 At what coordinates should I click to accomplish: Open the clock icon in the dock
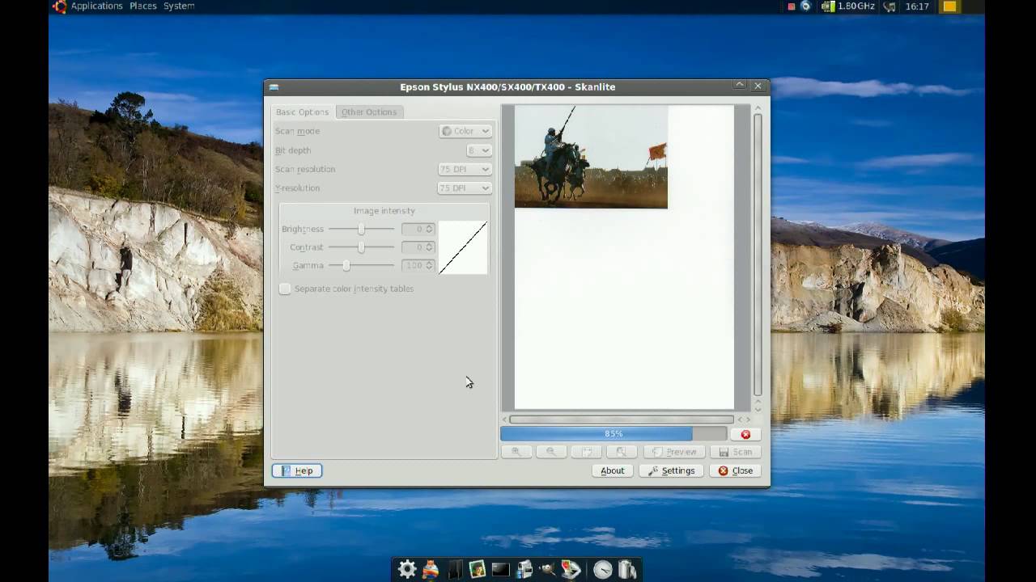[603, 569]
